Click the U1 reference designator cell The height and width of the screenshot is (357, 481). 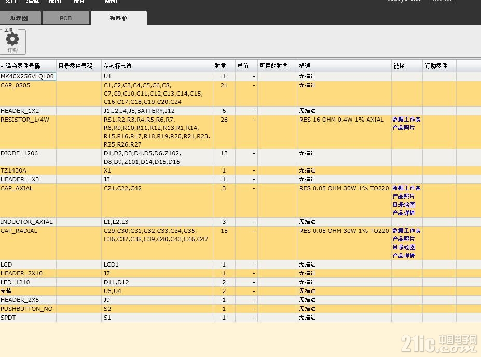click(x=157, y=76)
